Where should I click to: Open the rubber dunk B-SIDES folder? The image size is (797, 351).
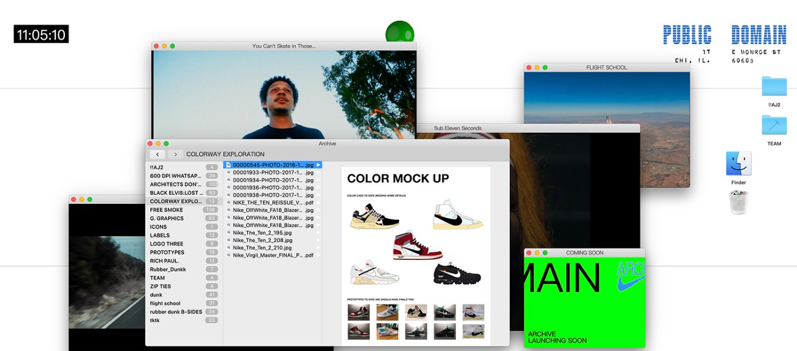coord(175,312)
